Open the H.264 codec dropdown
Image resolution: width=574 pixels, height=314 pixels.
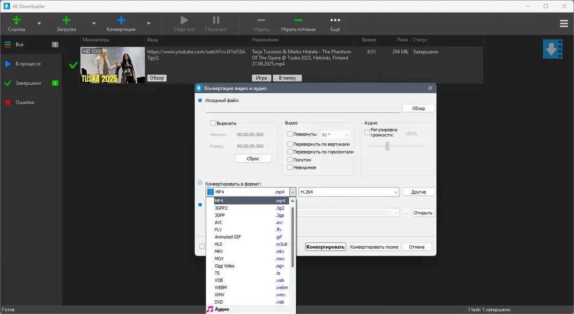point(349,192)
